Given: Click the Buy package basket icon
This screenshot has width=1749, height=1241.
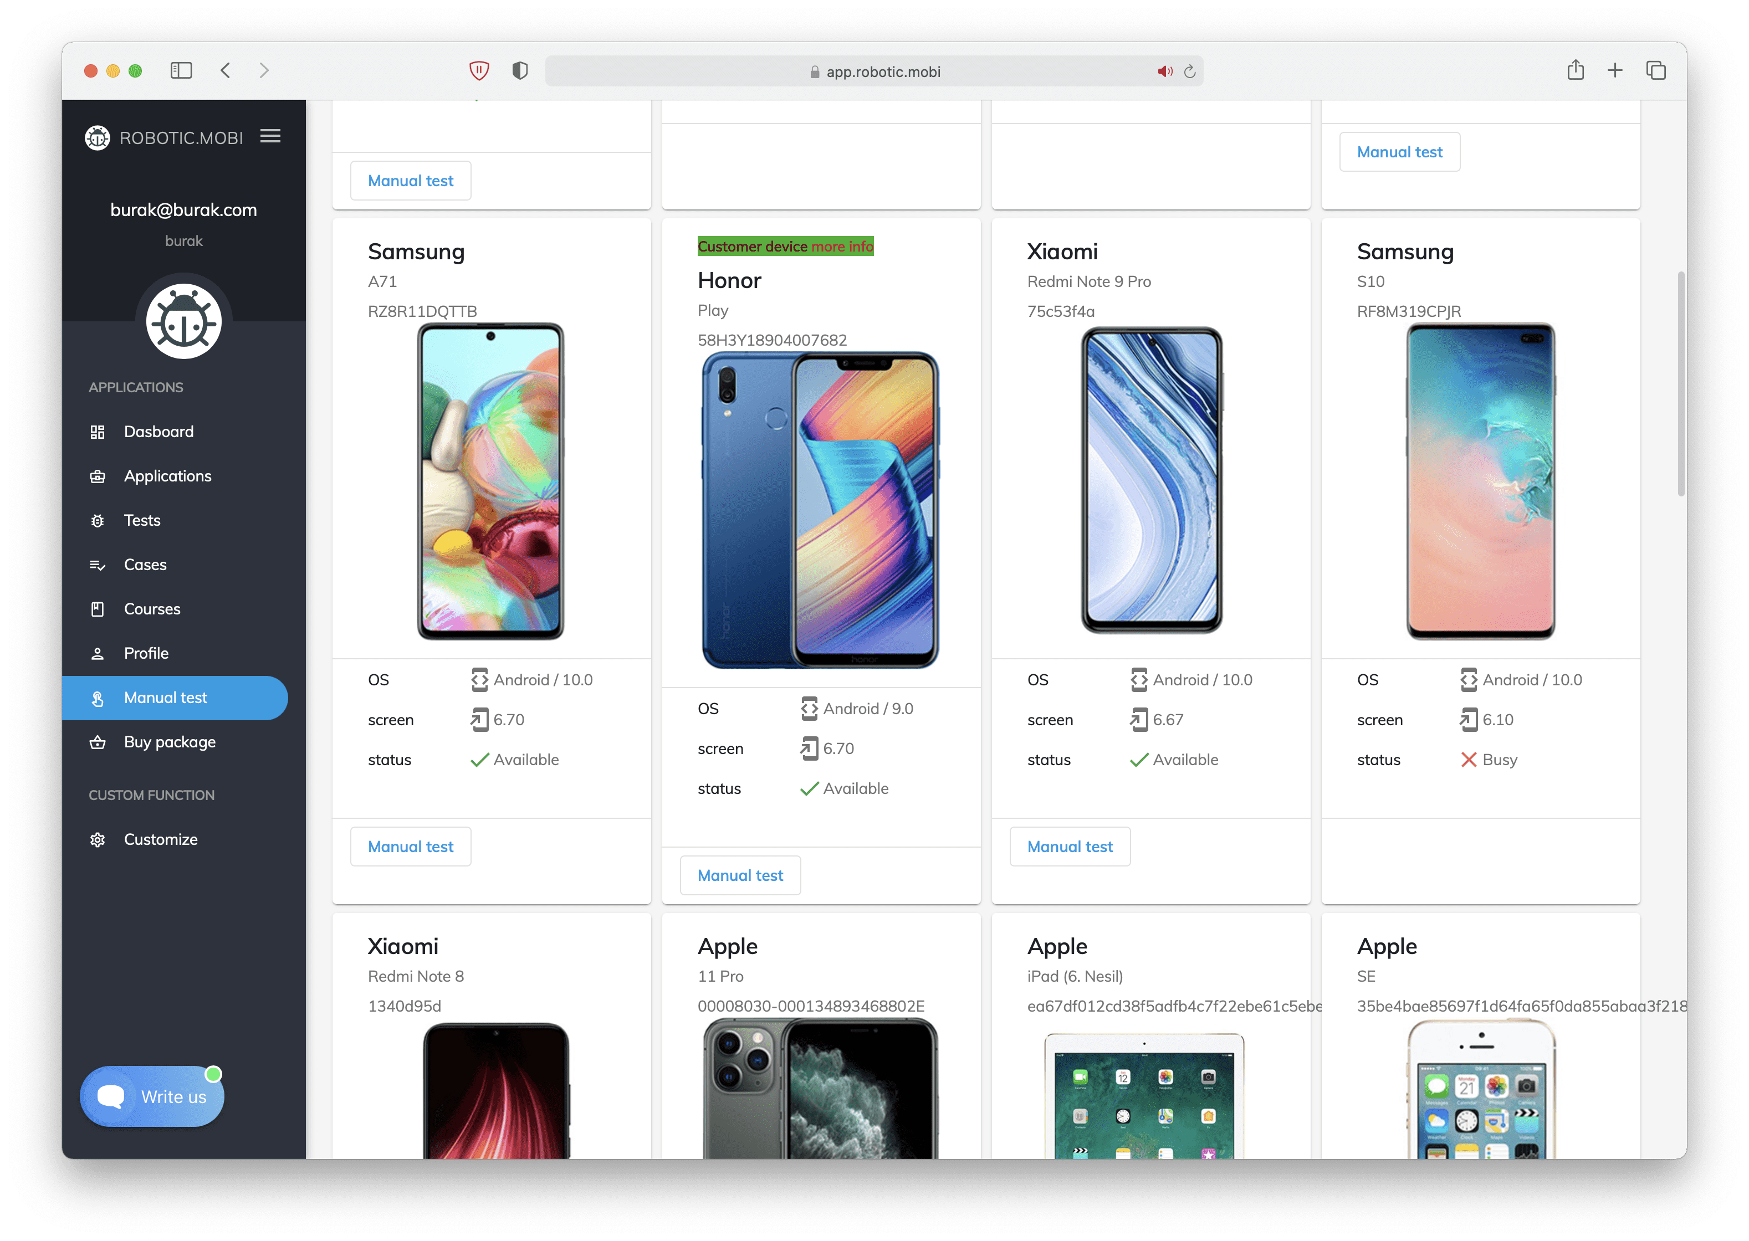Looking at the screenshot, I should [x=97, y=742].
